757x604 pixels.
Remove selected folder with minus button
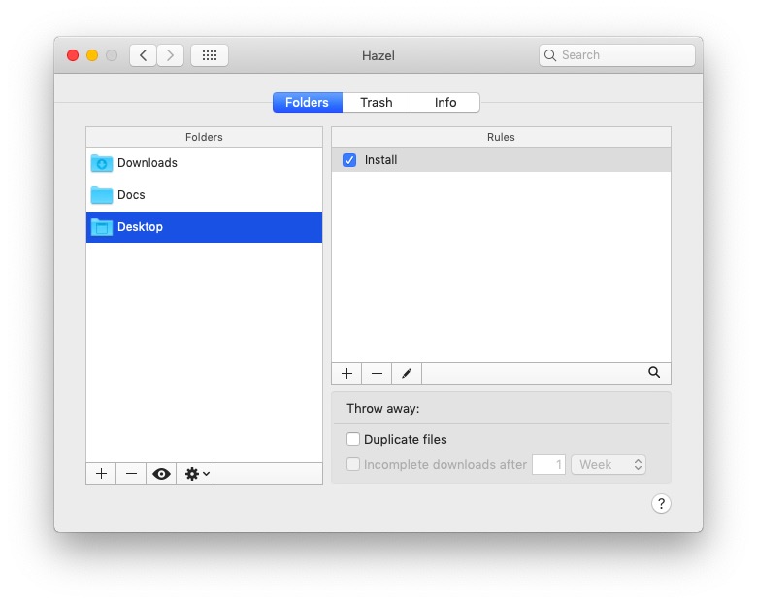[131, 474]
